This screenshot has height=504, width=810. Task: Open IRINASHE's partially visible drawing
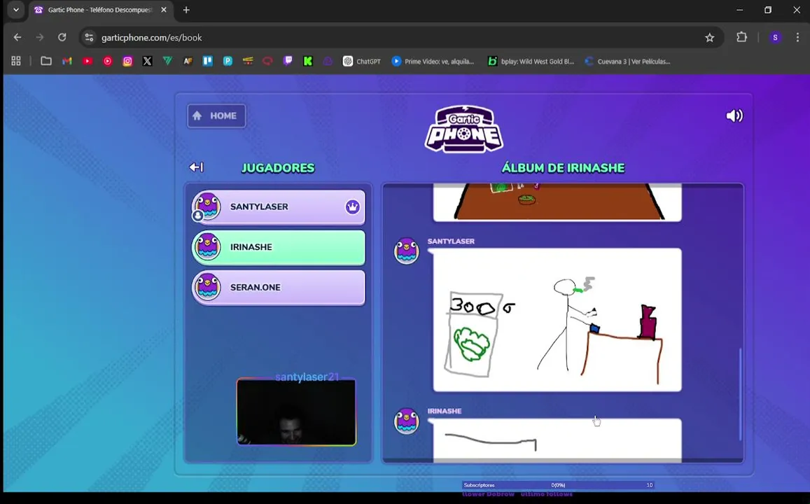(x=557, y=440)
